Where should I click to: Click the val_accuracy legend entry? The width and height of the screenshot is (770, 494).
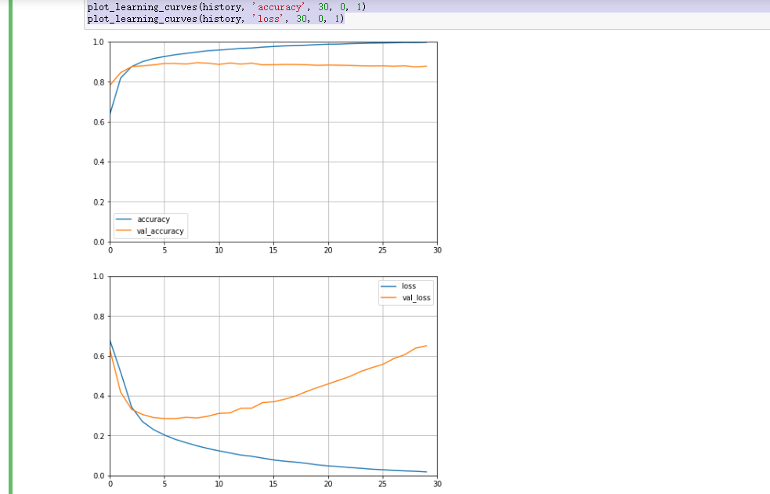click(150, 231)
